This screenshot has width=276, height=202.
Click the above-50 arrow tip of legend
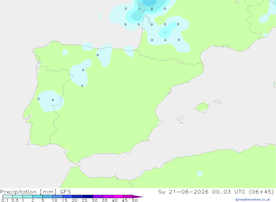point(138,197)
